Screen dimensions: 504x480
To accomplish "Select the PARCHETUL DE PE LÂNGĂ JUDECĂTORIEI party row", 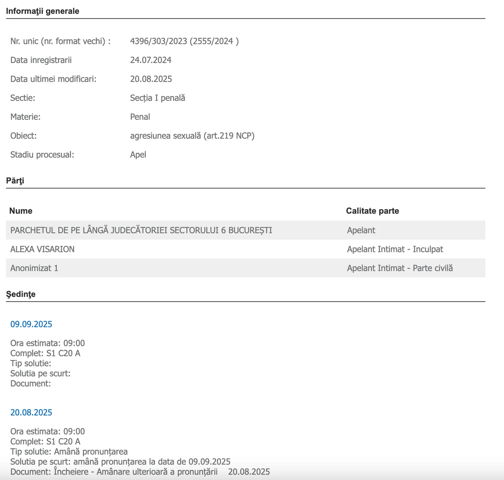I will pos(141,230).
